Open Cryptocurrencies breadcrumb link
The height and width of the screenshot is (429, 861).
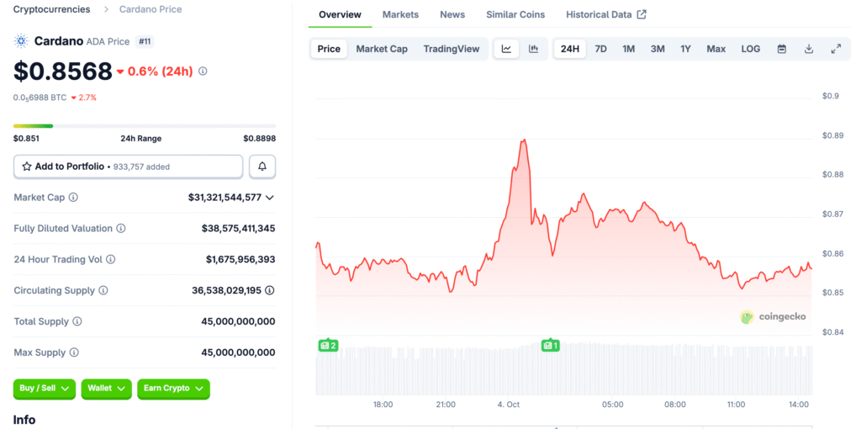(51, 9)
